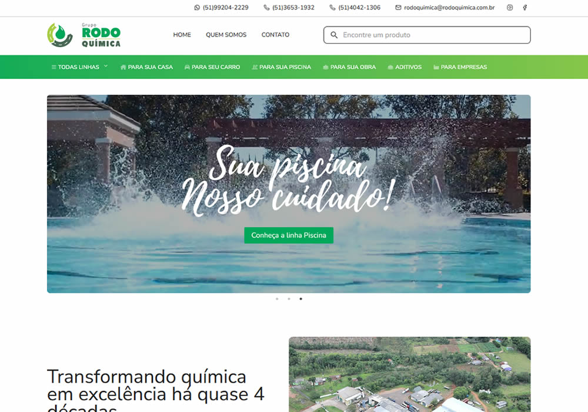Viewport: 588px width, 412px height.
Task: Click the WhatsApp icon beside (51)99204-2229
Action: [x=197, y=8]
